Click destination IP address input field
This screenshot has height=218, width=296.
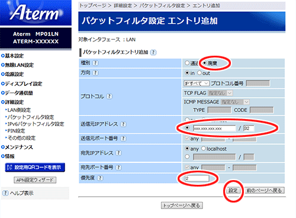click(214, 157)
